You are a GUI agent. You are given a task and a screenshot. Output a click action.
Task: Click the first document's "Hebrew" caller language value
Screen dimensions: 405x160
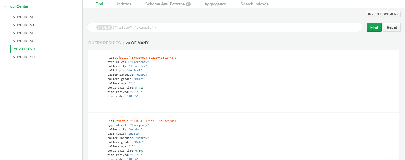coord(142,75)
